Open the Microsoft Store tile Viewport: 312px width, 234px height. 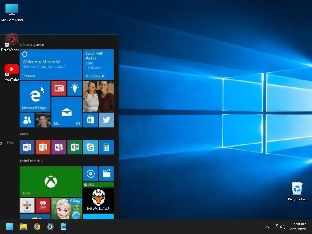pyautogui.click(x=90, y=120)
